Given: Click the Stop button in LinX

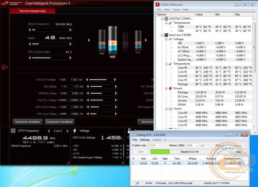Looking at the screenshot, I should (239, 152).
